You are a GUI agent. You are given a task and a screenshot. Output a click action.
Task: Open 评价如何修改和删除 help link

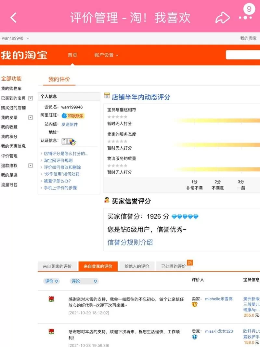coord(62,167)
